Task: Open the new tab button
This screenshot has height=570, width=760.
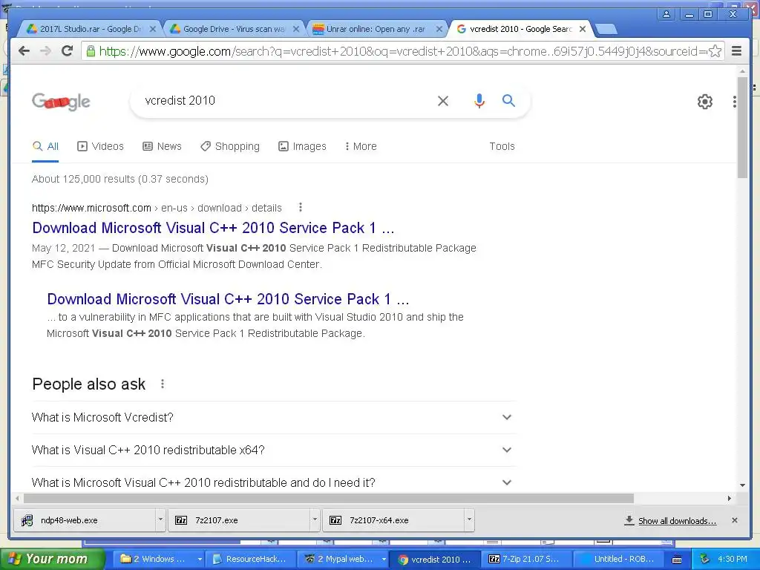Action: tap(606, 29)
